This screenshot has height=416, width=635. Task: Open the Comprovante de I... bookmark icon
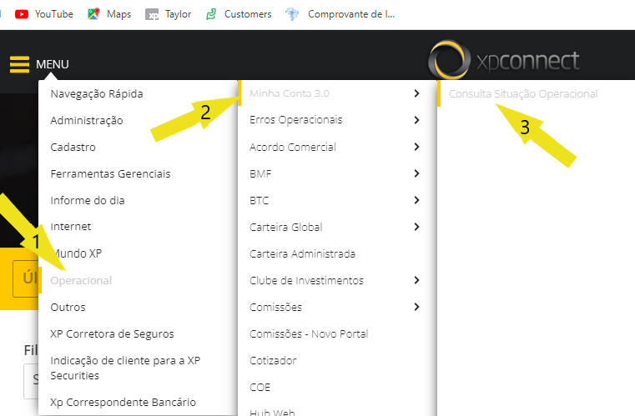click(291, 14)
